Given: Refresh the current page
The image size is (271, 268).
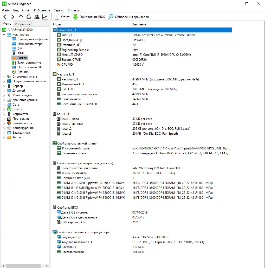Looking at the screenshot, I should point(29,17).
